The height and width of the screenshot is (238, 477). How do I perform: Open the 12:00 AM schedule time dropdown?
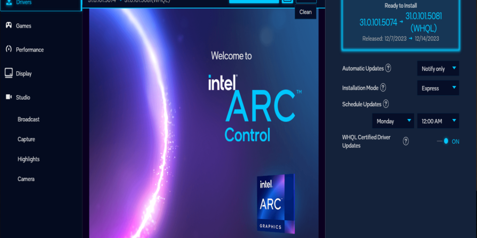[438, 121]
